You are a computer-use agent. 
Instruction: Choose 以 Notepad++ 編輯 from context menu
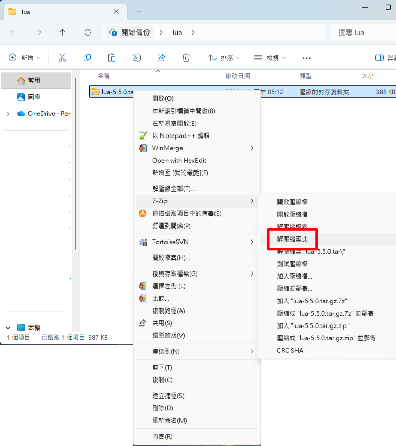pos(180,136)
